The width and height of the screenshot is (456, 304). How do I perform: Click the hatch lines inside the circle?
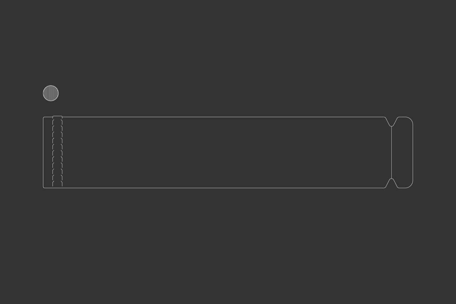51,93
